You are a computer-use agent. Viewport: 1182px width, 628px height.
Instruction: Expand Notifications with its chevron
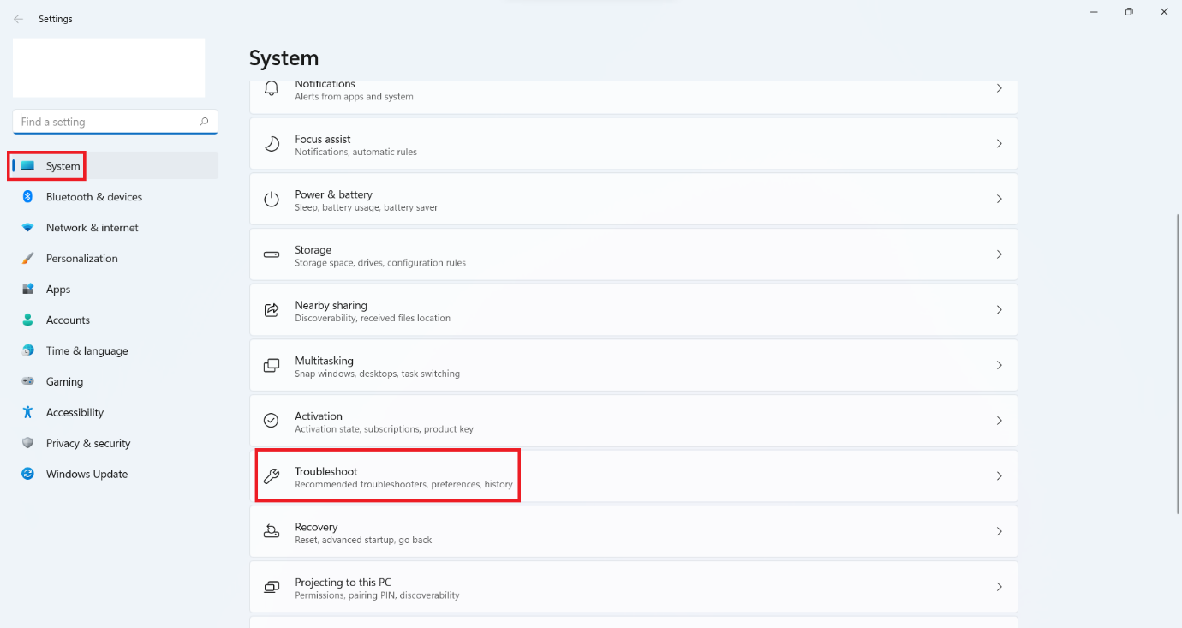(999, 88)
